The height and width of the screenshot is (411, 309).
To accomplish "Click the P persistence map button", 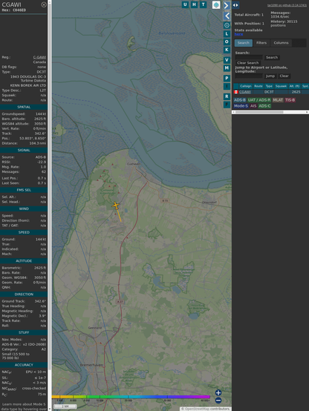I will click(x=227, y=78).
